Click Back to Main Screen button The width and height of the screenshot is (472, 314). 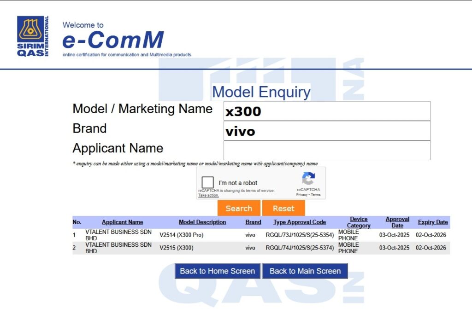tap(305, 271)
